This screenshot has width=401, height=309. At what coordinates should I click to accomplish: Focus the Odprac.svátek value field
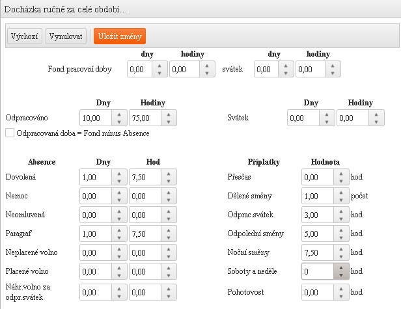click(318, 214)
